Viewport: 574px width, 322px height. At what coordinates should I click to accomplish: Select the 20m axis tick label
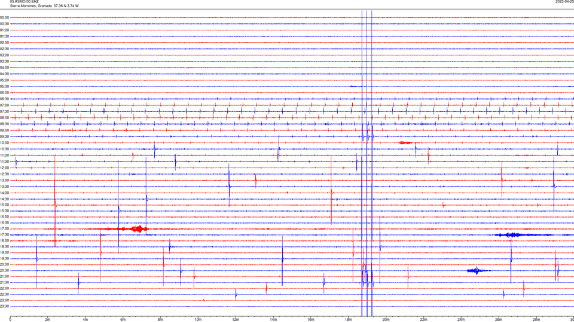(386, 320)
